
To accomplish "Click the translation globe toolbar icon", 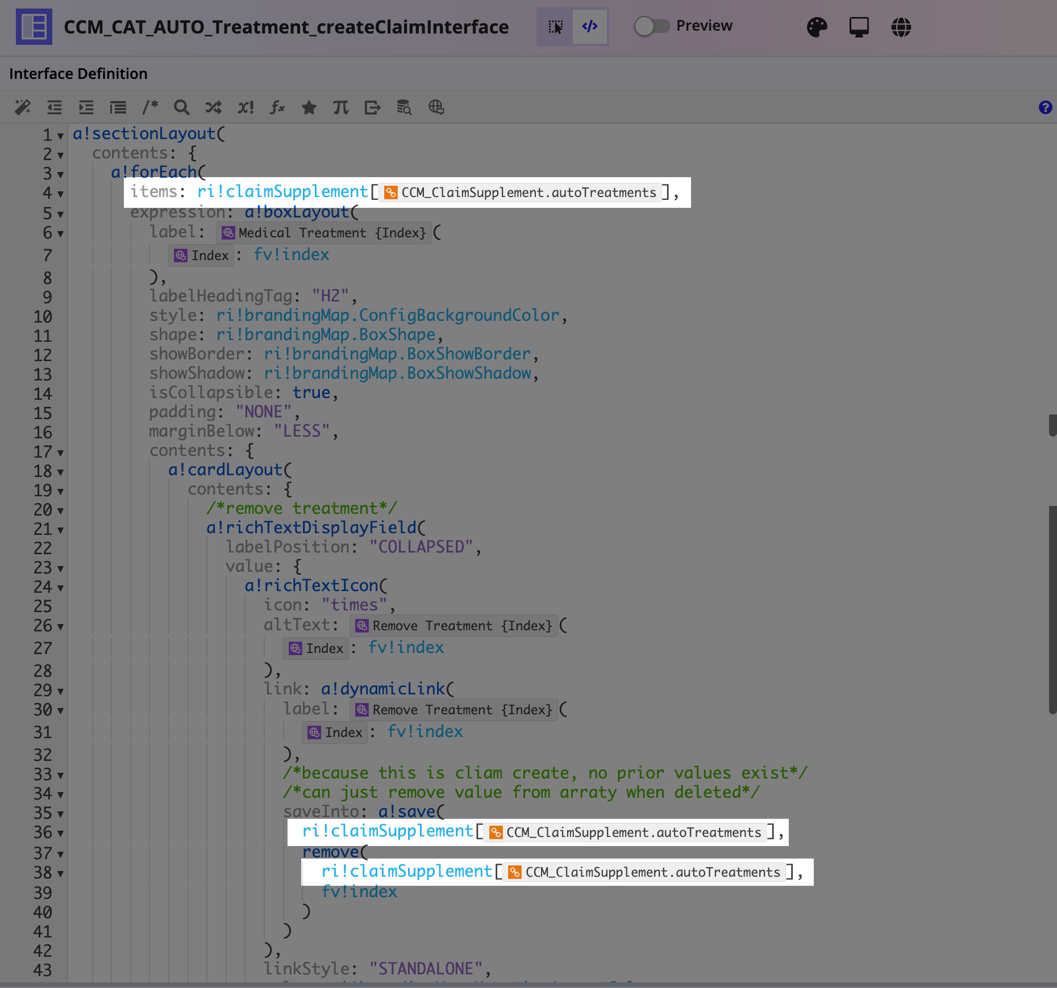I will click(x=436, y=107).
